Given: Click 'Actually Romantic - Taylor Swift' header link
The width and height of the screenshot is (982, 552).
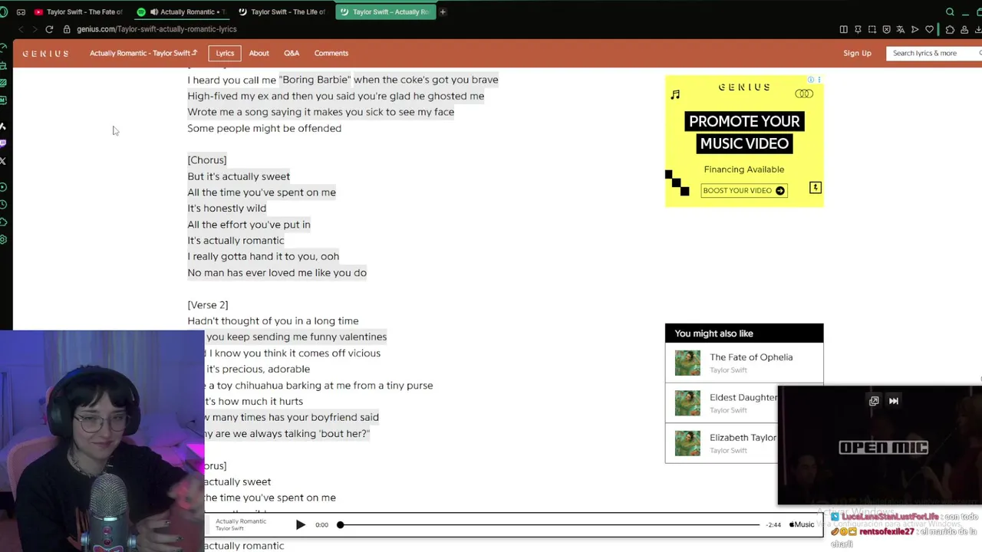Looking at the screenshot, I should pyautogui.click(x=143, y=53).
